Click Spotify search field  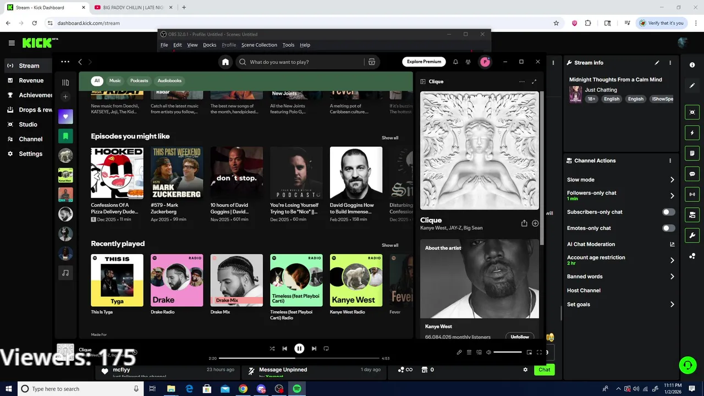click(301, 62)
